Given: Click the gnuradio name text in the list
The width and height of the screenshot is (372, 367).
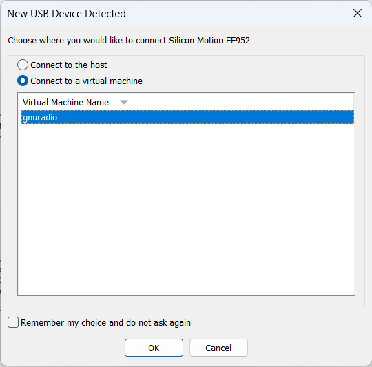Looking at the screenshot, I should [x=40, y=117].
